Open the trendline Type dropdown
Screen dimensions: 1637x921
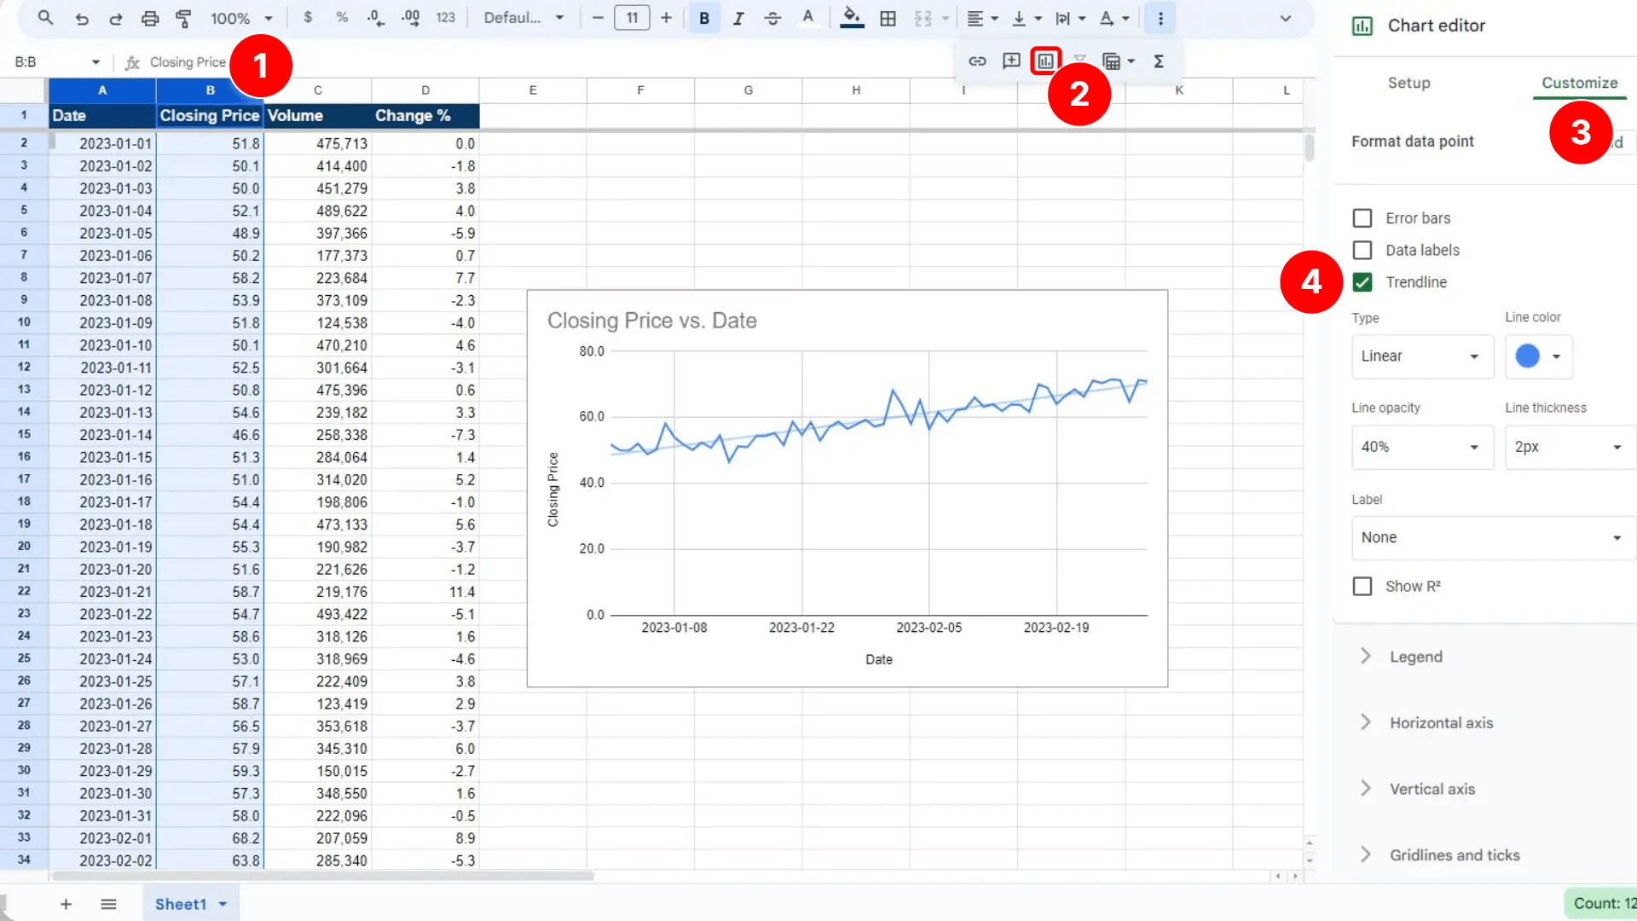(x=1421, y=356)
